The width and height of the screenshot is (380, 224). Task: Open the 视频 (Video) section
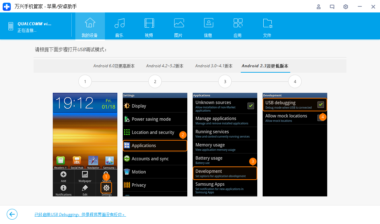[149, 26]
